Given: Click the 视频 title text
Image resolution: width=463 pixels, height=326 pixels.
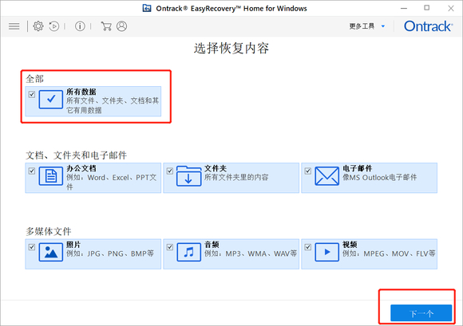Looking at the screenshot, I should tap(350, 245).
